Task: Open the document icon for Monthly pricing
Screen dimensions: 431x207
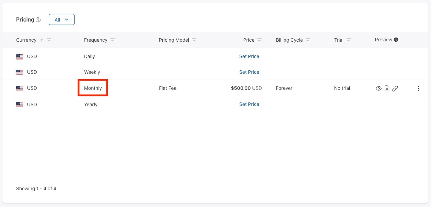Action: point(387,88)
